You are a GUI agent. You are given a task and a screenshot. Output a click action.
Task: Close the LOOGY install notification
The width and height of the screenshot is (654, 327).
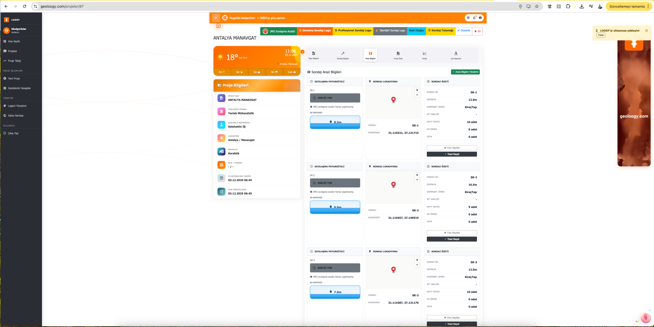point(646,31)
